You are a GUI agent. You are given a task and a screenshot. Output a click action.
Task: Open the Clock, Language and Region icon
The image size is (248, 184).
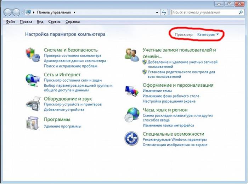(132, 115)
